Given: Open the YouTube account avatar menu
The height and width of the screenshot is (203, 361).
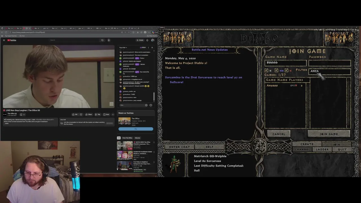Looking at the screenshot, I should 153,40.
